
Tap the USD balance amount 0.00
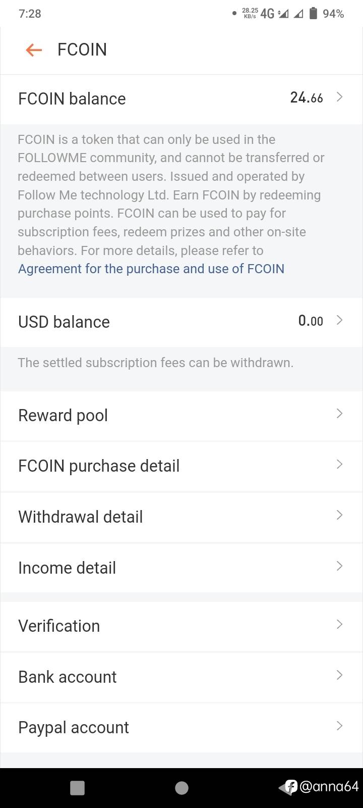tap(311, 321)
